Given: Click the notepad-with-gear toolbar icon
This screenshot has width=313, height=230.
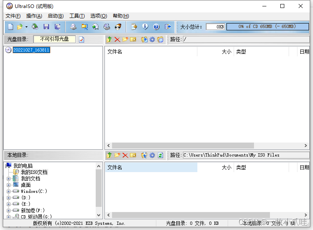Looking at the screenshot, I should 134,27.
